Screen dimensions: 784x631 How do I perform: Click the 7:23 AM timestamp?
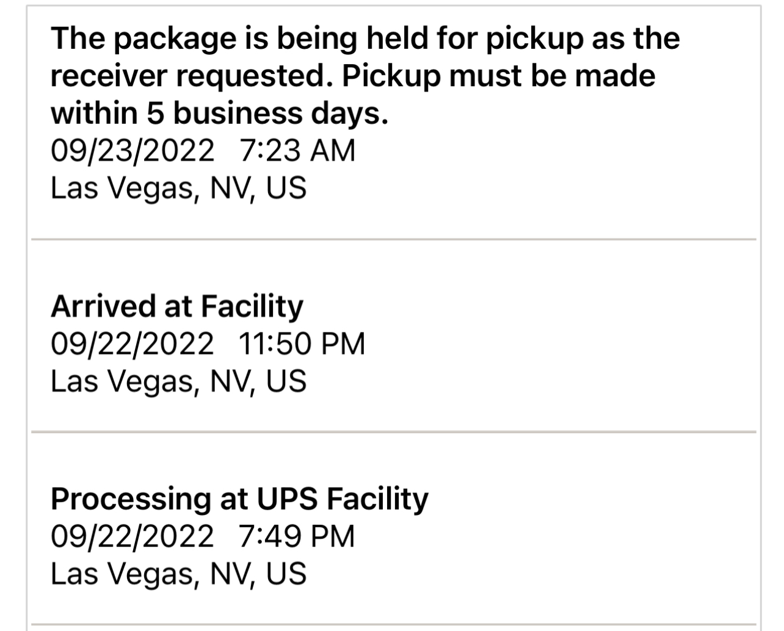[x=297, y=150]
